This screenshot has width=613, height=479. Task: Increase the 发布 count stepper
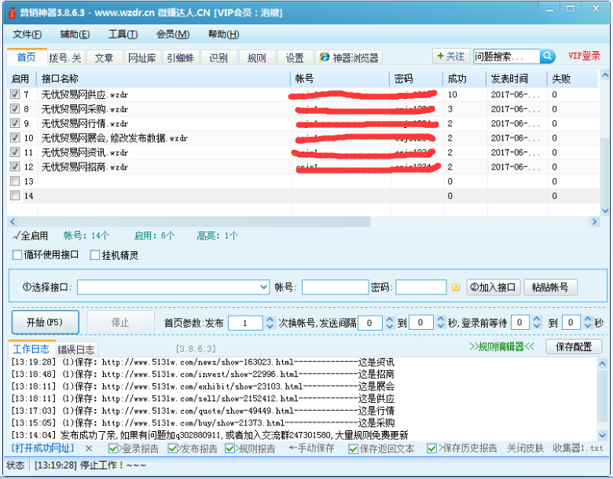pos(270,319)
